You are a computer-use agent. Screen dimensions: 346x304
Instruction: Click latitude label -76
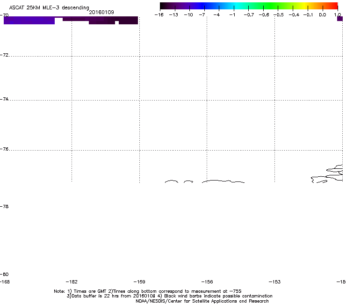coord(4,149)
